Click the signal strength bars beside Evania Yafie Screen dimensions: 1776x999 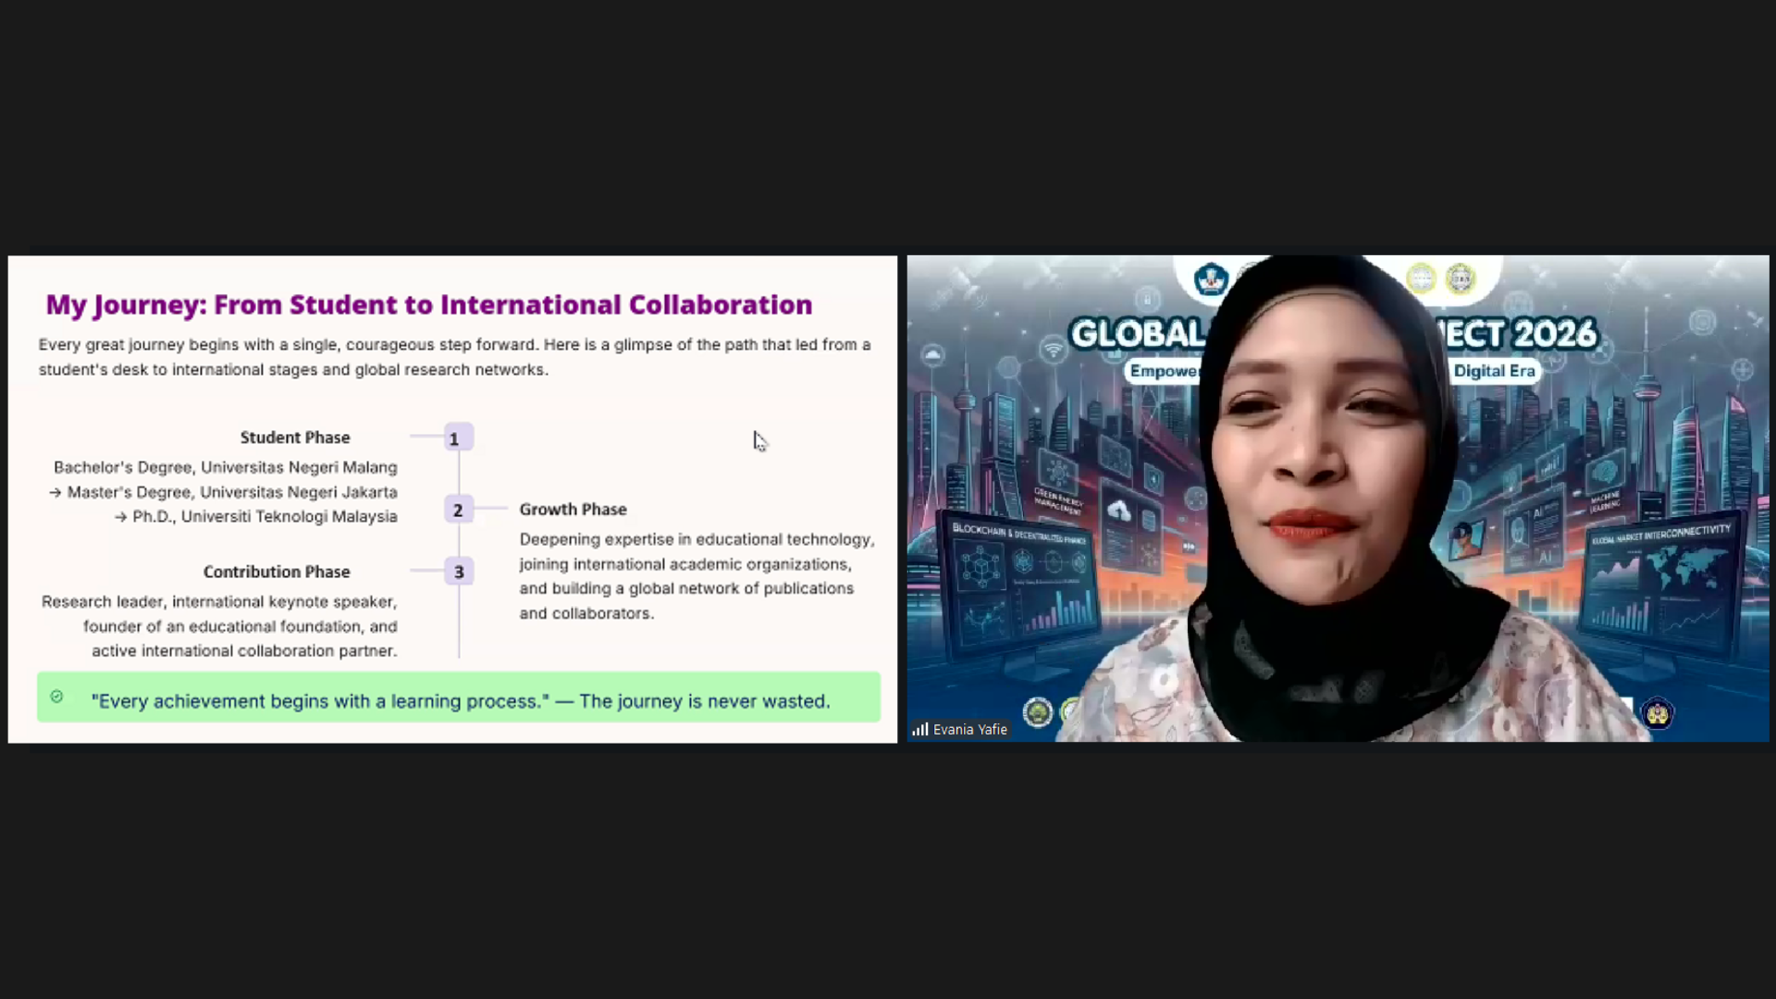click(x=920, y=729)
